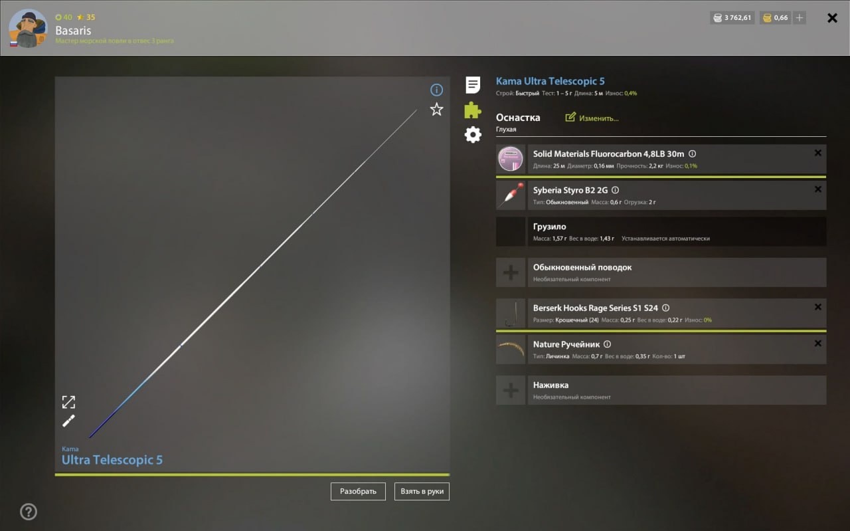Select the Грузило sinker row

[x=661, y=232]
